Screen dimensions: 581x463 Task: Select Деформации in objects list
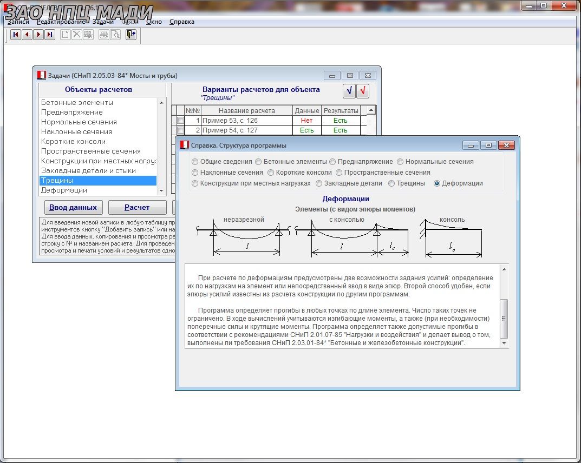[x=98, y=190]
